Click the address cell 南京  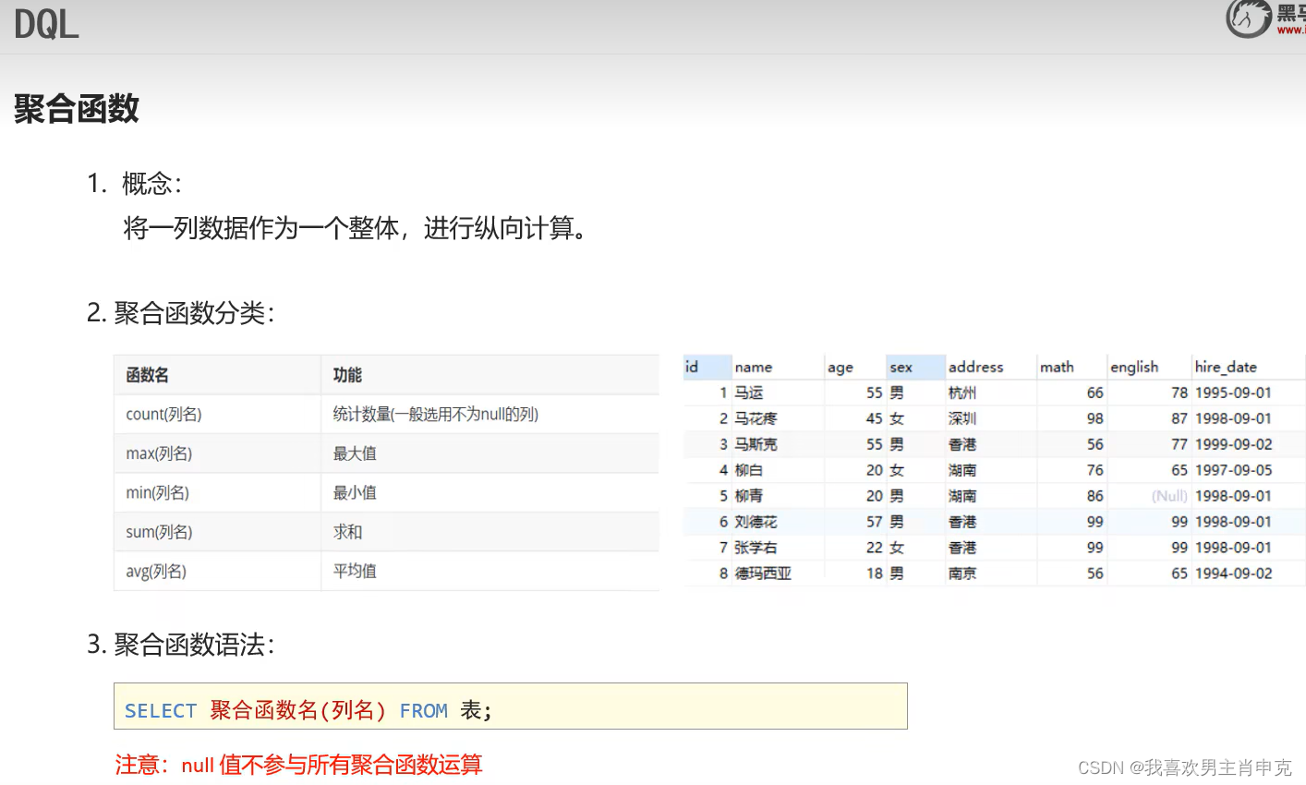[x=962, y=574]
